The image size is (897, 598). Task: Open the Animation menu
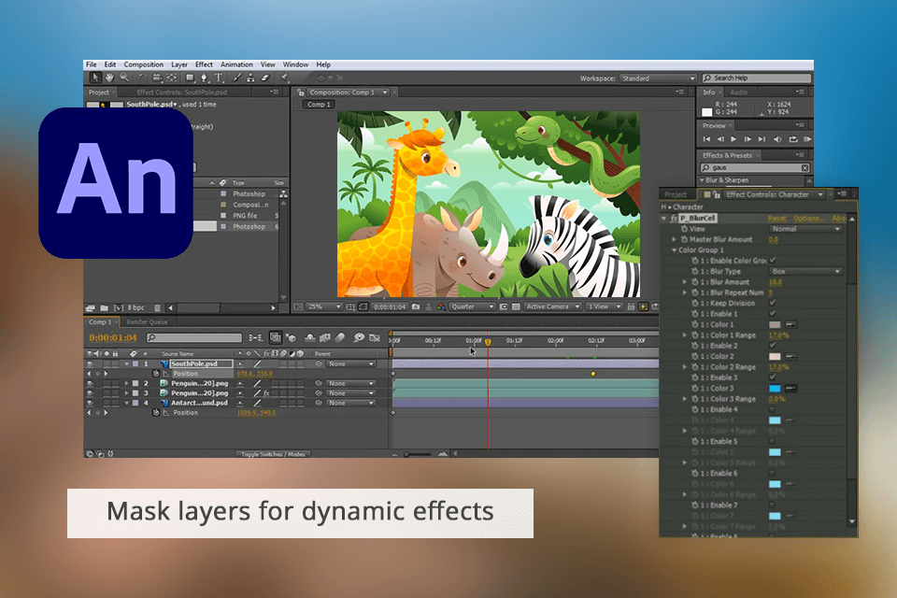coord(236,64)
